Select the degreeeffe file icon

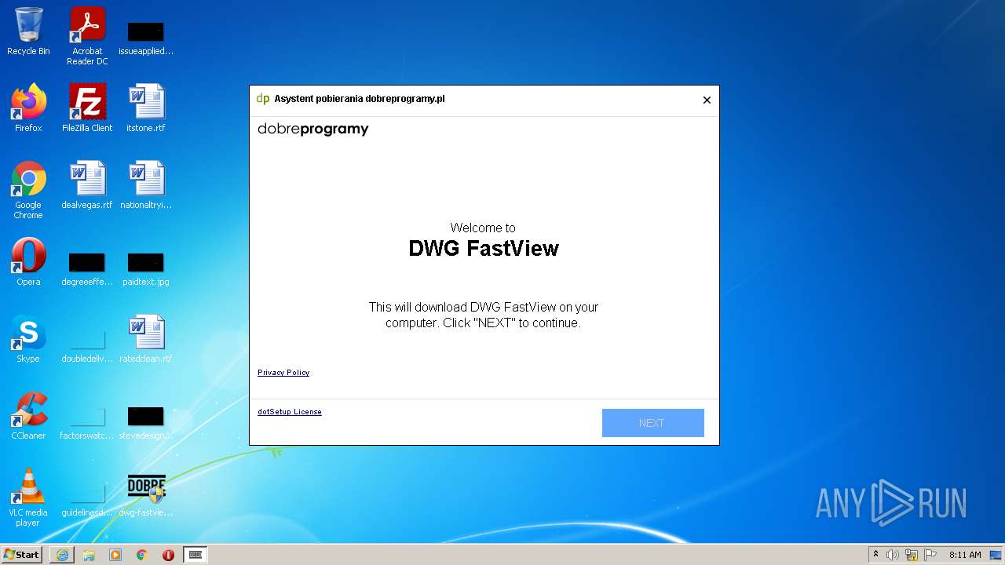[87, 269]
